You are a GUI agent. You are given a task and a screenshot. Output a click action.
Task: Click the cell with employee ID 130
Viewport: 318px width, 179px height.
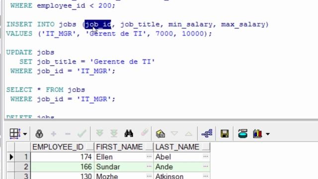pos(62,176)
